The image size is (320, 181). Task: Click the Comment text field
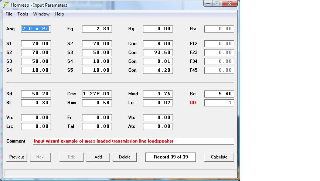click(133, 141)
